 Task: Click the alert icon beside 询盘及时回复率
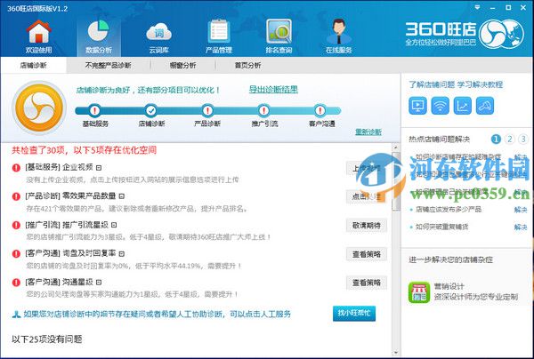16,253
